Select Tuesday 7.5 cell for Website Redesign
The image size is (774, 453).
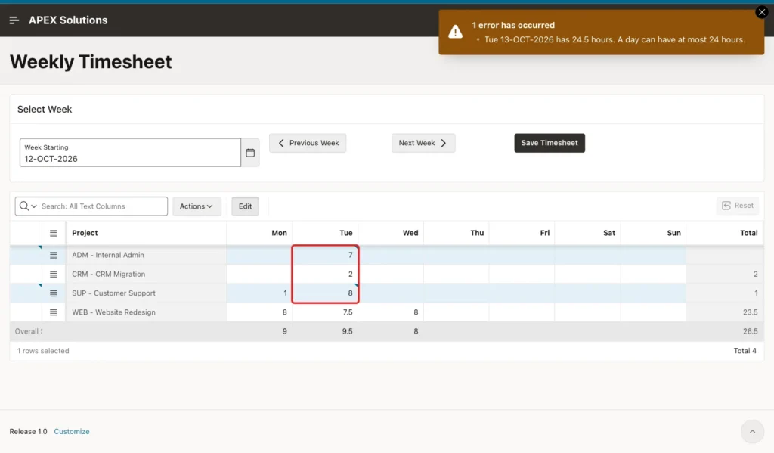pyautogui.click(x=325, y=312)
